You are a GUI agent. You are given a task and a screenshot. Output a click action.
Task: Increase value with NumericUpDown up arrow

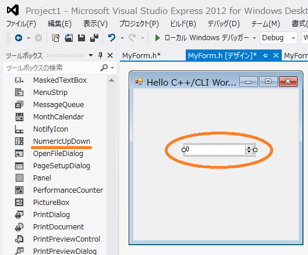tap(249, 148)
